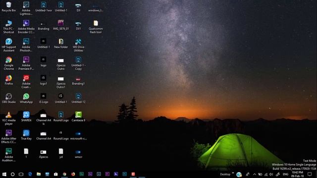Screen dimensions: 317x178
Task: Select the logo1 desktop file
Action: [44, 80]
